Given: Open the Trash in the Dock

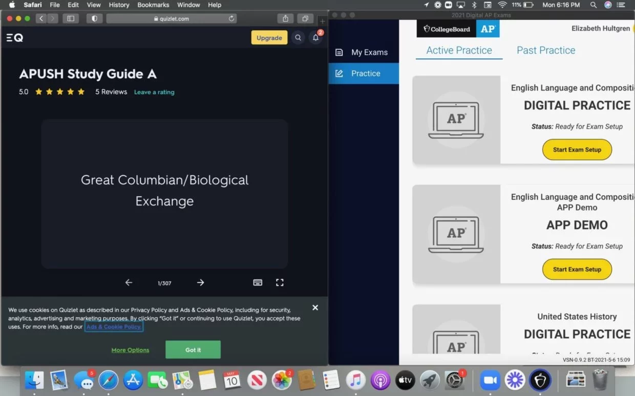Looking at the screenshot, I should click(x=600, y=380).
